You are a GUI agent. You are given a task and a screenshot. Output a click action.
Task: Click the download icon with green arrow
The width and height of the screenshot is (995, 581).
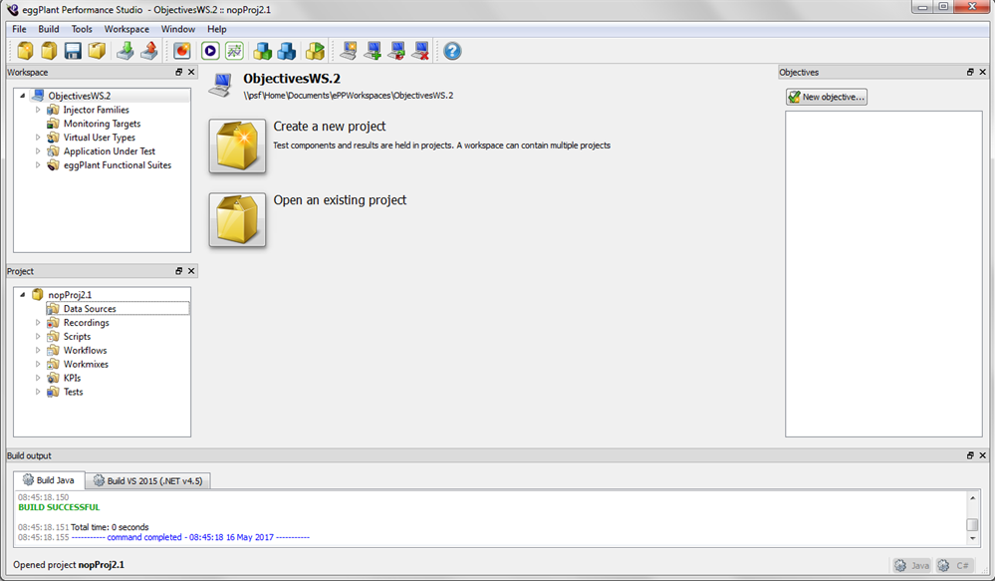click(125, 51)
